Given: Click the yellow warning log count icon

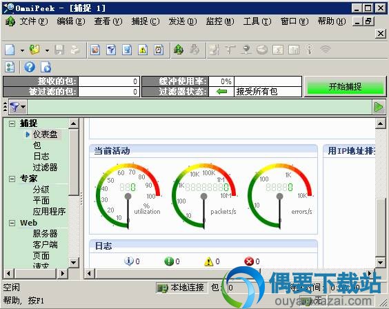Looking at the screenshot, I should click(x=209, y=261).
